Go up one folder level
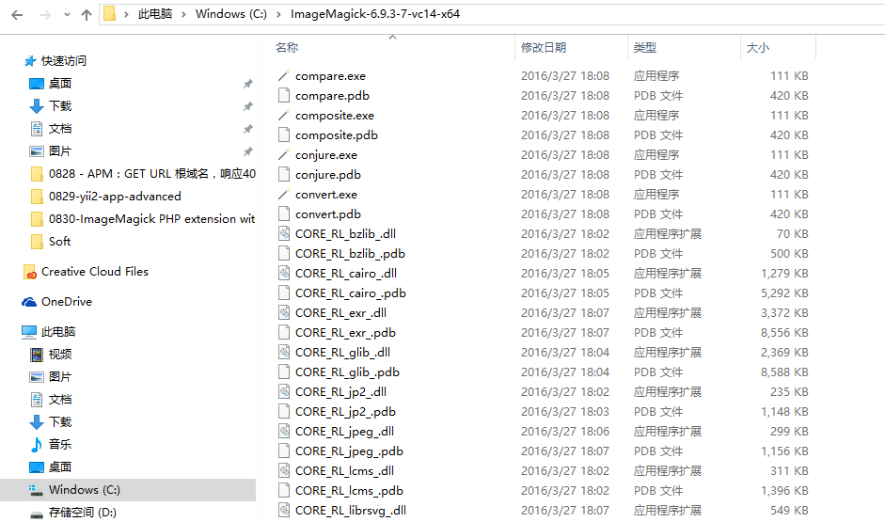This screenshot has width=885, height=522. (x=87, y=15)
